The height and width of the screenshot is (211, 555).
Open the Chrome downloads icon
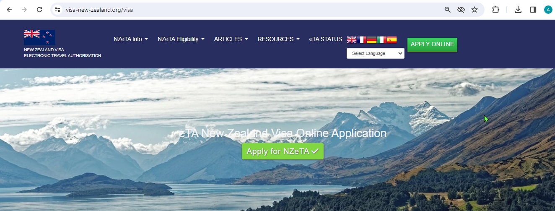518,10
